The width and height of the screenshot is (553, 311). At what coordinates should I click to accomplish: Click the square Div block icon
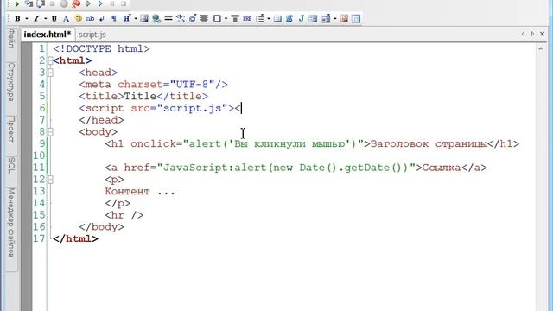(217, 19)
